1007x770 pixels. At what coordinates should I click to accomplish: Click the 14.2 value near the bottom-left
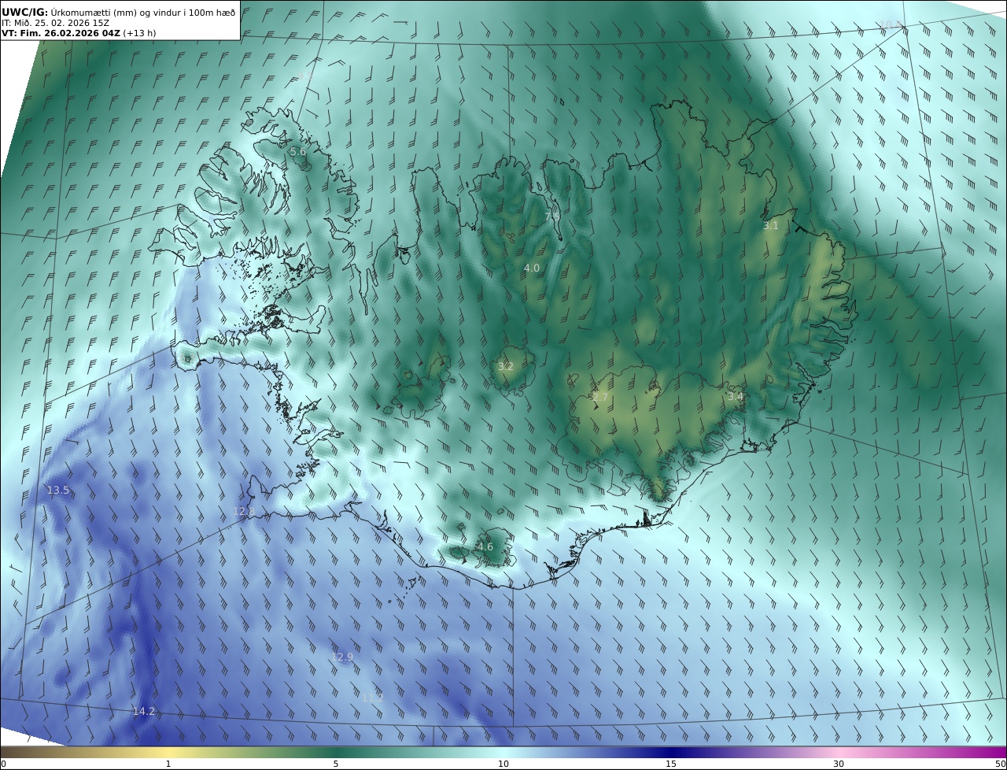144,711
